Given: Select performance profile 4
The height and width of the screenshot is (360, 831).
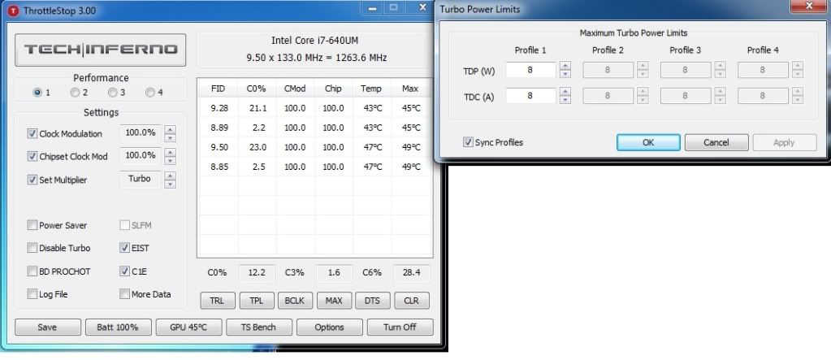Looking at the screenshot, I should (150, 93).
